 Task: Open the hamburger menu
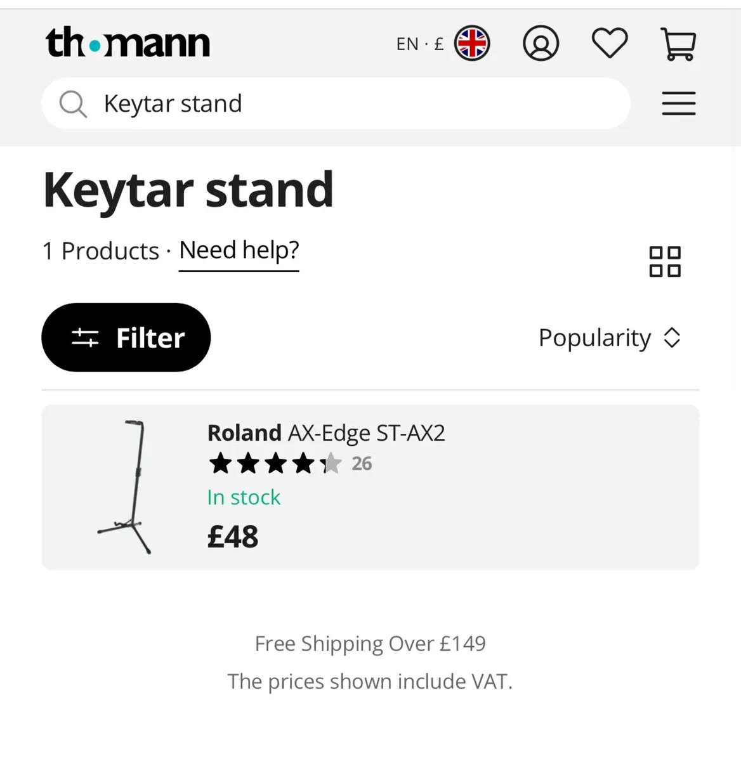(678, 103)
